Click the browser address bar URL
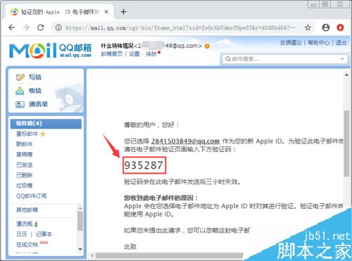This screenshot has width=352, height=261. (180, 27)
